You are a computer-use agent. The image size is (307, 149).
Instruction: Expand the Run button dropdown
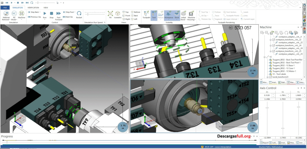pyautogui.click(x=45, y=19)
